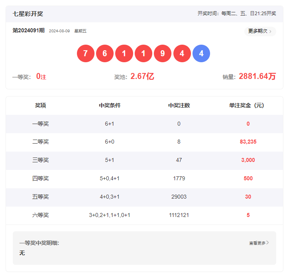Click the red ball numbered 6
Image resolution: width=285 pixels, height=274 pixels.
(x=104, y=54)
